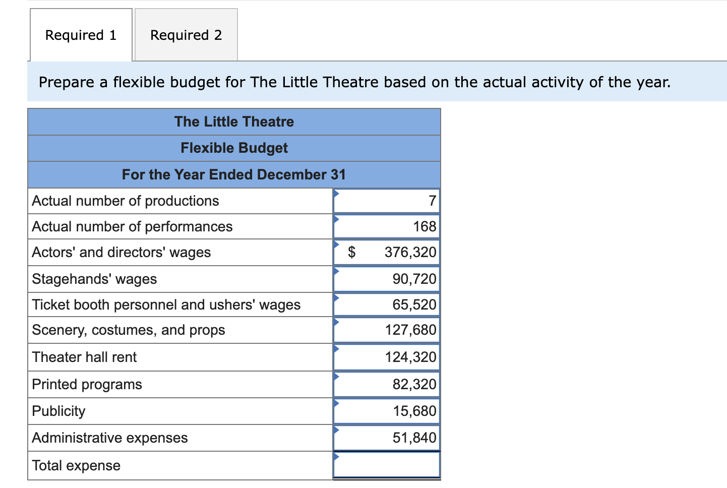Click the blue triangle on Printed programs cell
The image size is (727, 488).
point(336,378)
